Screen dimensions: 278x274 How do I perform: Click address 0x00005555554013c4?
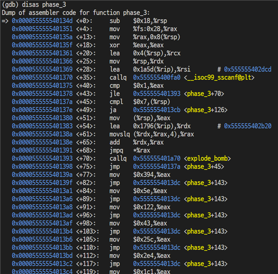pyautogui.click(x=42, y=271)
